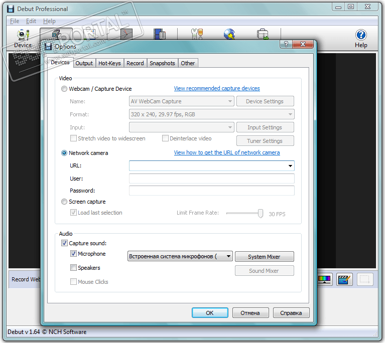This screenshot has width=385, height=343.
Task: Click the Sound Mixer button
Action: (264, 271)
